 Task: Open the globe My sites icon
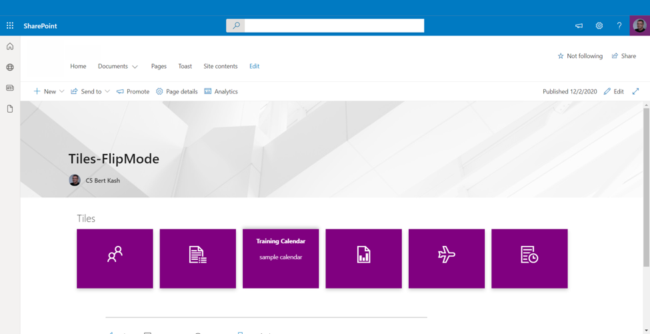[10, 67]
